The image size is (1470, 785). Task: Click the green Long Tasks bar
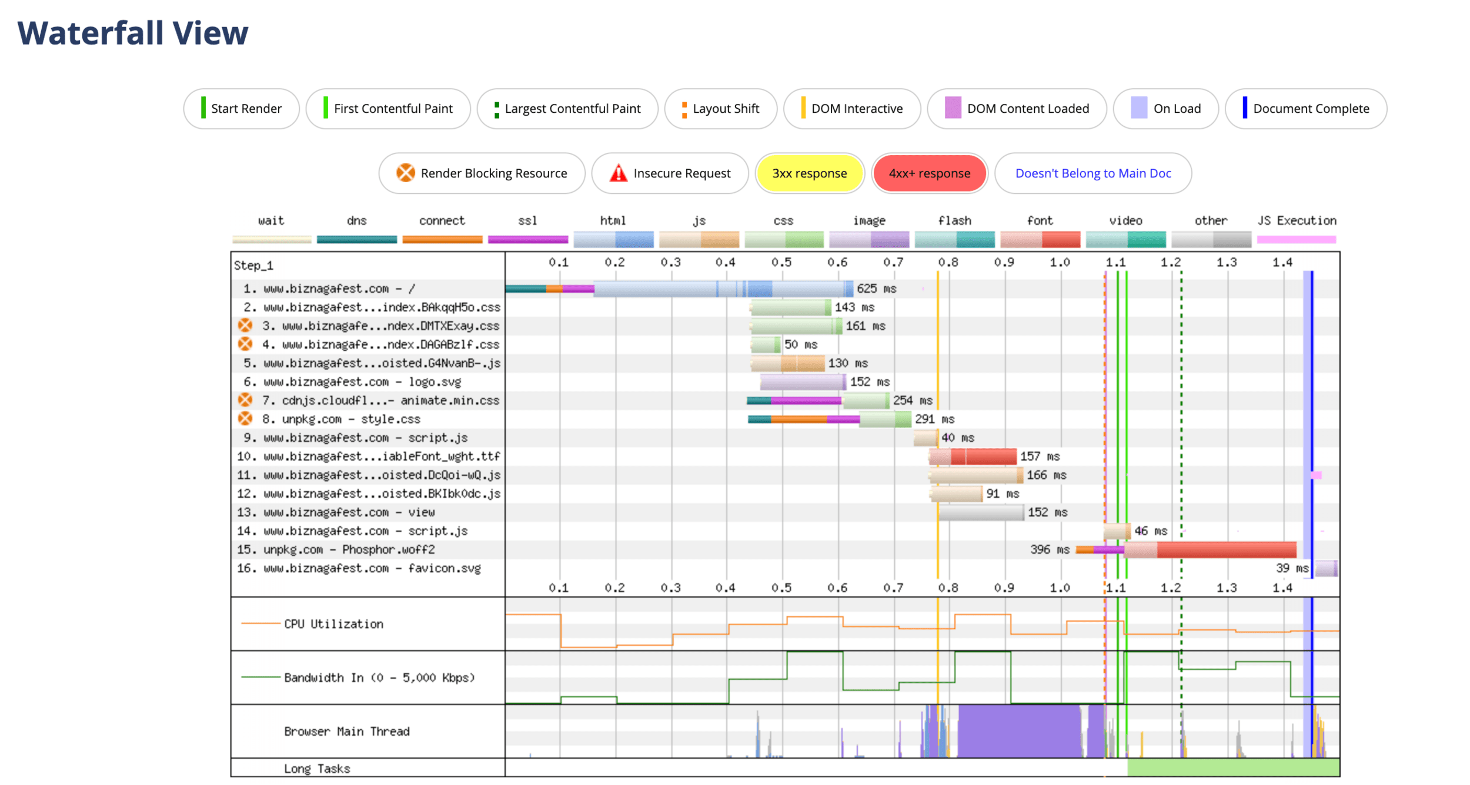coord(1232,767)
